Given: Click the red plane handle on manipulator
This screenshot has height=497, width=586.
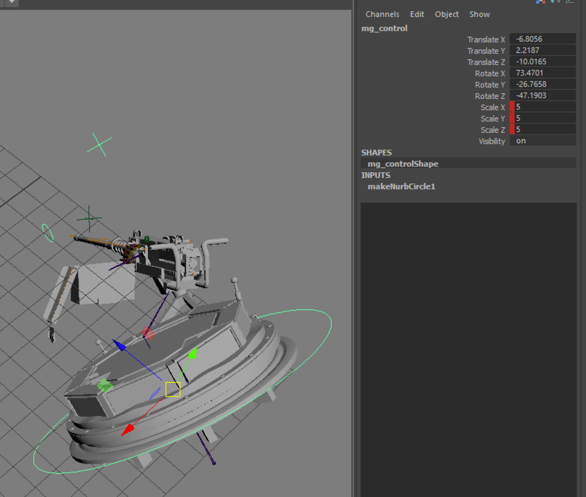Looking at the screenshot, I should [x=148, y=334].
